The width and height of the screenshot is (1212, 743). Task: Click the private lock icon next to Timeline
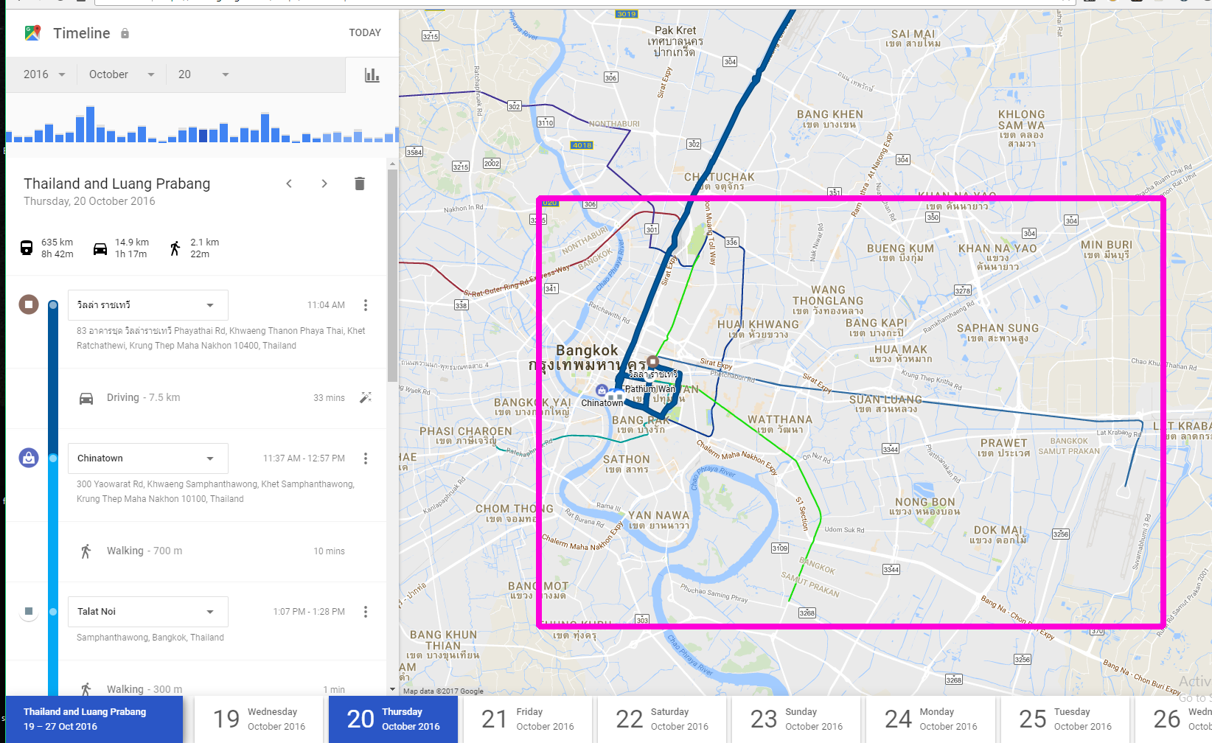point(125,33)
